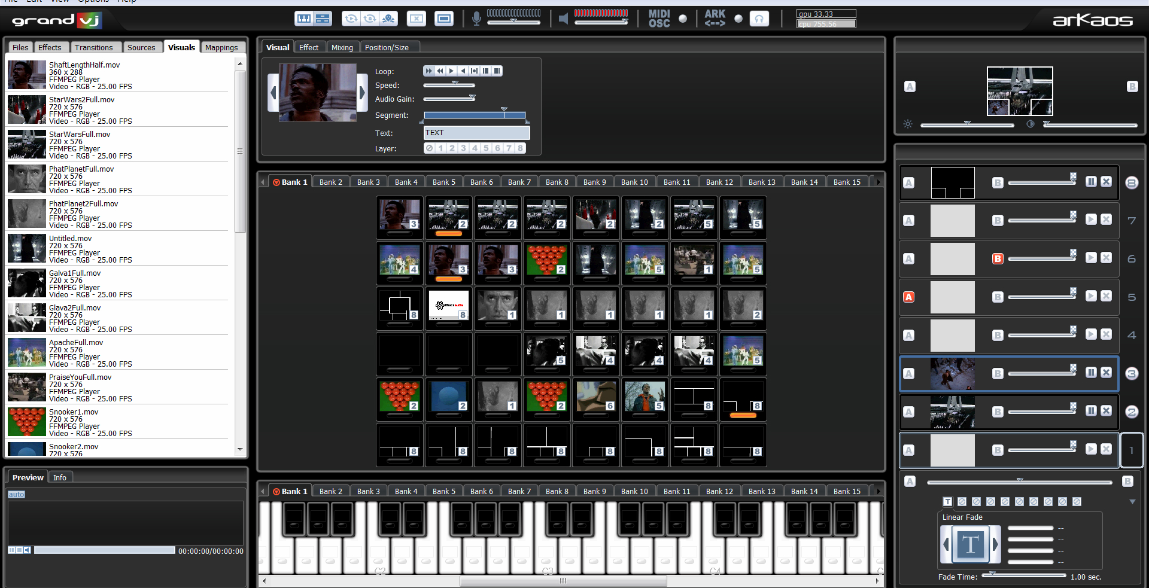The image size is (1149, 588).
Task: Clear layer 6 with X icon
Action: click(x=1106, y=257)
